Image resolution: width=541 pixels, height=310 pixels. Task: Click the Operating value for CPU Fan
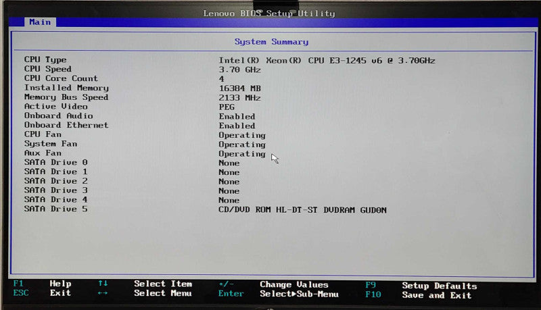tap(242, 135)
